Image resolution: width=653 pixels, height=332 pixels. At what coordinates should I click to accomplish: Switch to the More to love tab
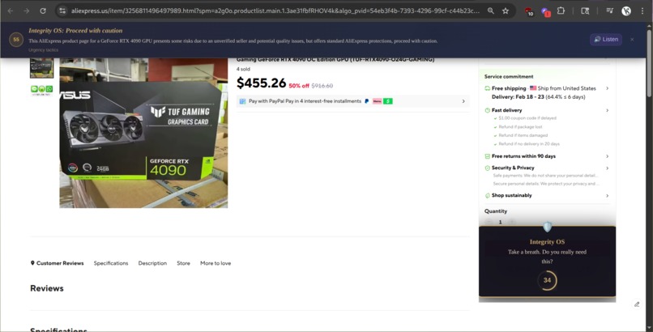[216, 263]
